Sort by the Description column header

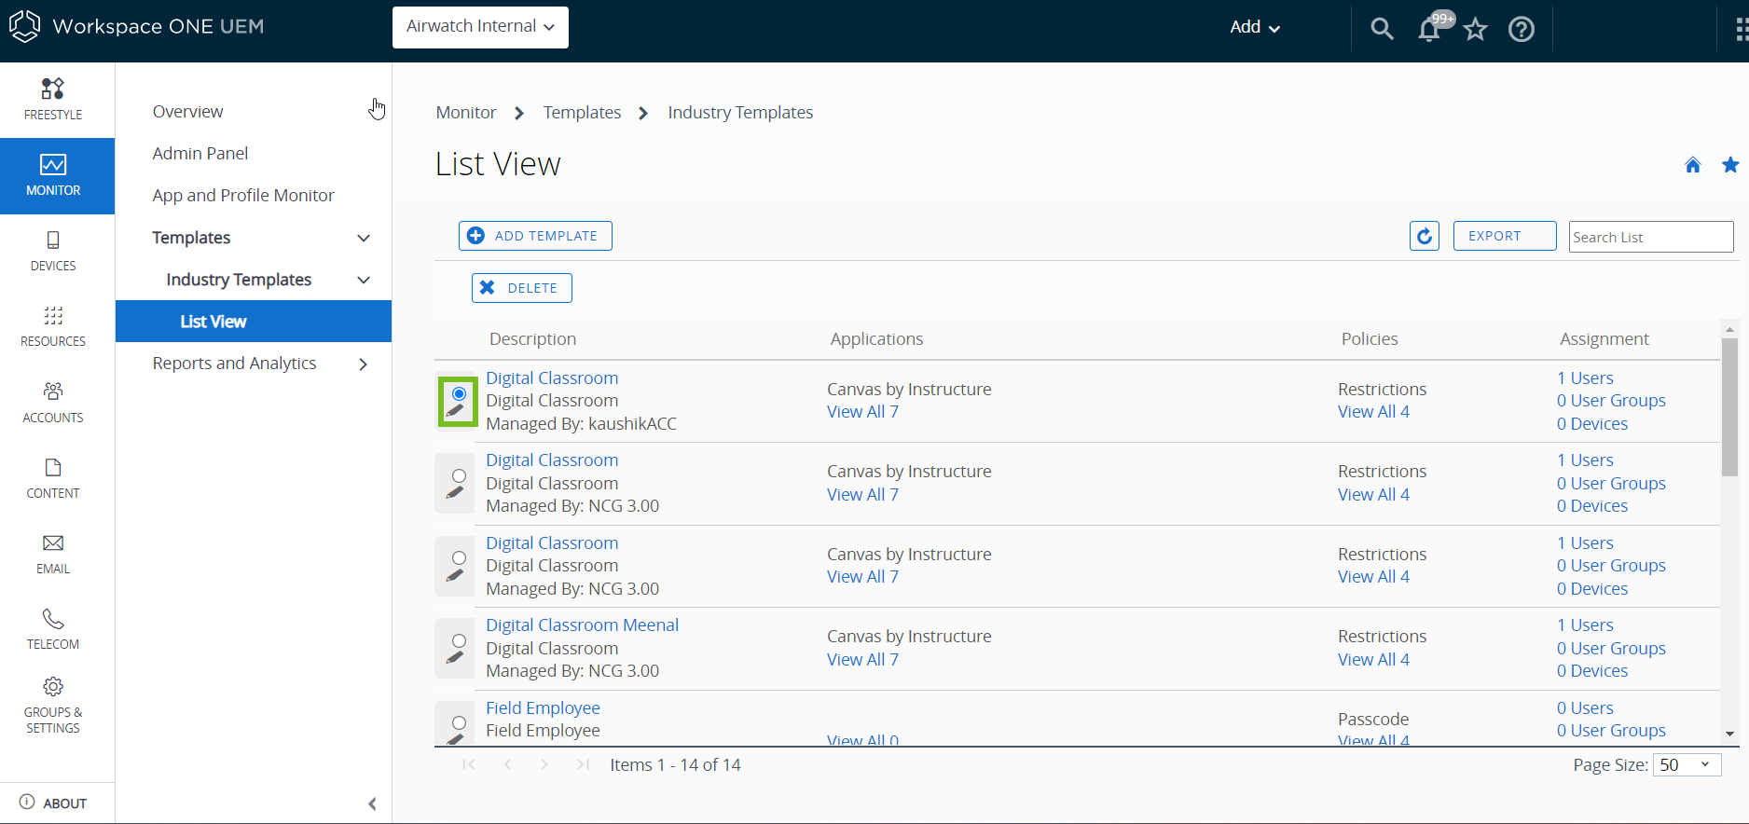532,338
